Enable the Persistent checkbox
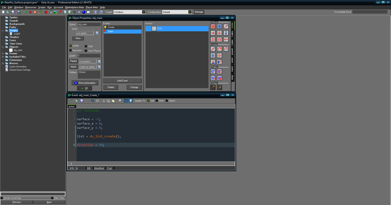This screenshot has height=205, width=391. click(71, 51)
